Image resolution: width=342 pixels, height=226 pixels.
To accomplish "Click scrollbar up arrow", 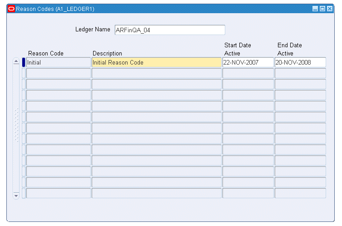I will [x=16, y=61].
